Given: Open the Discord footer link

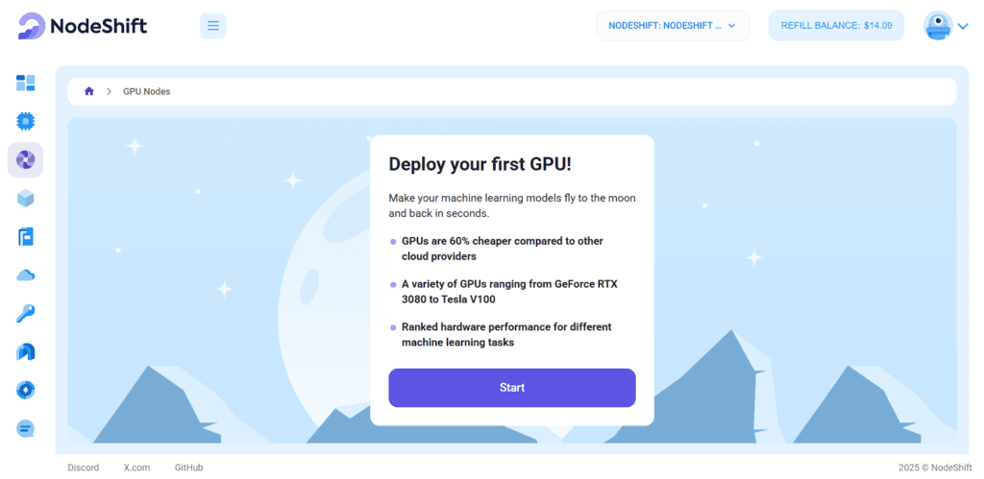Looking at the screenshot, I should click(x=83, y=467).
